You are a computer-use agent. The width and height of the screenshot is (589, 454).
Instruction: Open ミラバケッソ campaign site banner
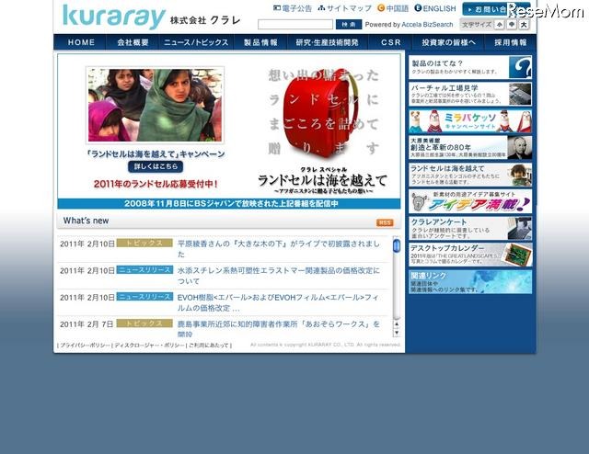tap(469, 121)
